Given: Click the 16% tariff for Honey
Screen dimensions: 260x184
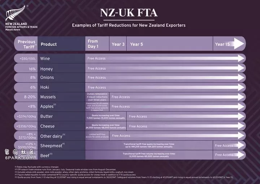Looking at the screenshot, I should click(x=32, y=69).
